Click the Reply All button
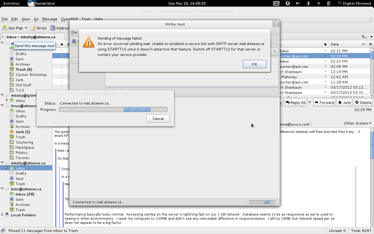 pyautogui.click(x=296, y=102)
